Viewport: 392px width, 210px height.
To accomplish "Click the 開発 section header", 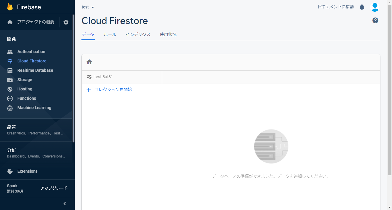I will [x=11, y=39].
